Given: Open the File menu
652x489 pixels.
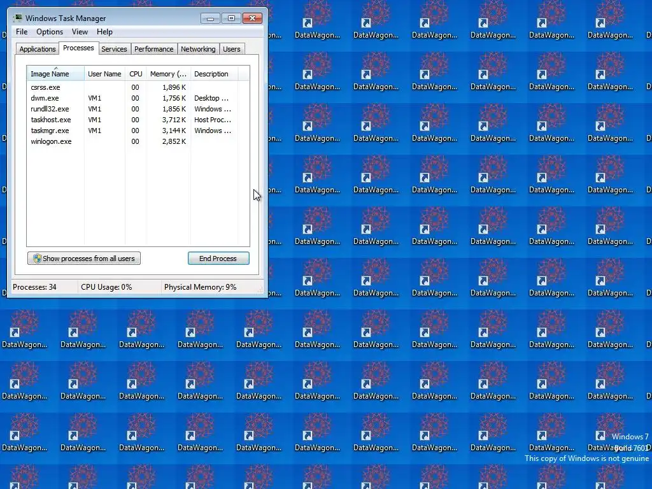Looking at the screenshot, I should [x=22, y=32].
